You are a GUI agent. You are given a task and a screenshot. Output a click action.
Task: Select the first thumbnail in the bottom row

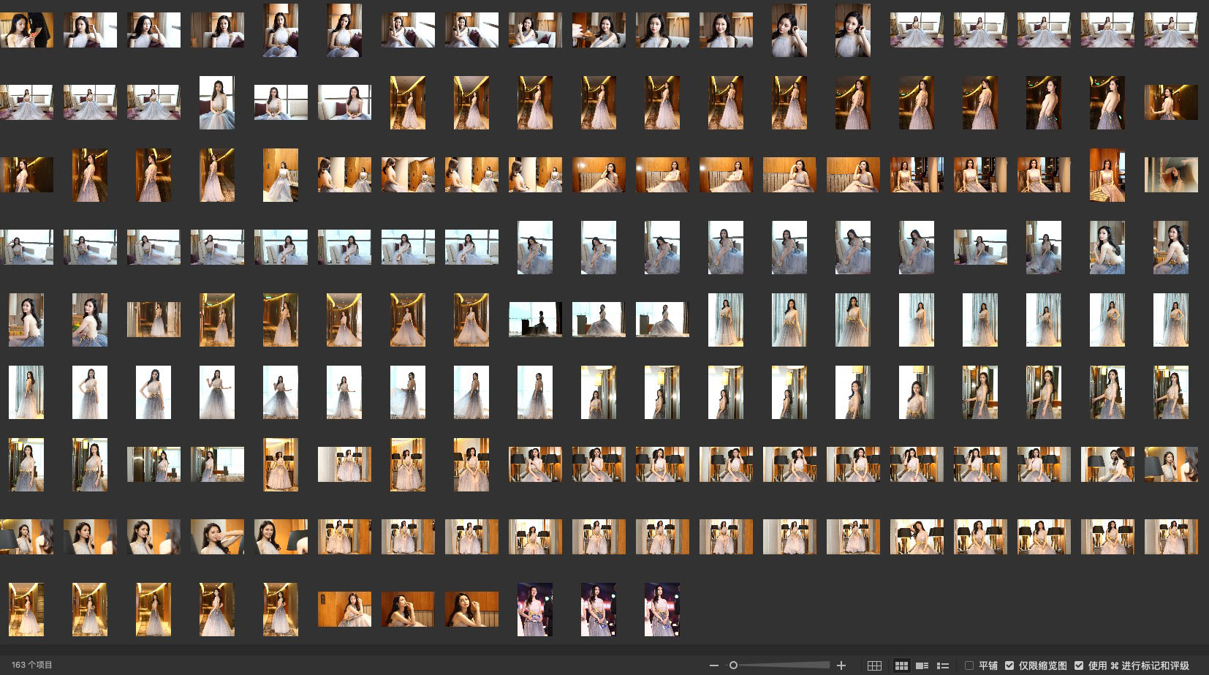(x=26, y=609)
